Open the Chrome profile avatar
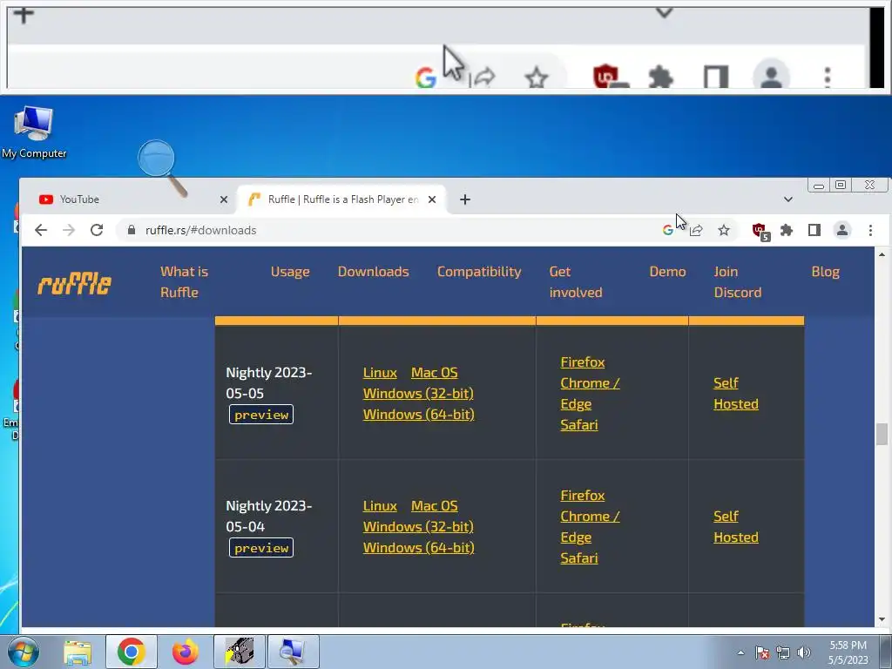This screenshot has width=892, height=669. coord(842,230)
